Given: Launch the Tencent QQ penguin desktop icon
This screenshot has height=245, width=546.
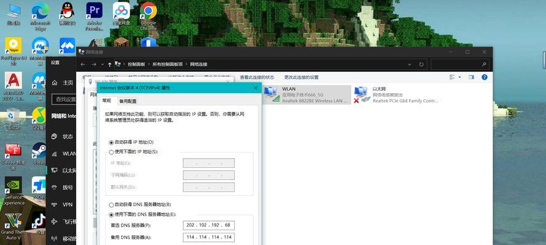Looking at the screenshot, I should click(x=67, y=14).
